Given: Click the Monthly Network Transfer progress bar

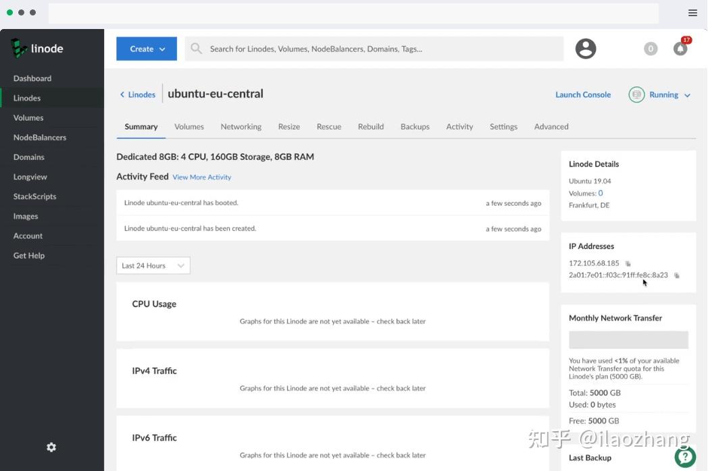Looking at the screenshot, I should (628, 339).
